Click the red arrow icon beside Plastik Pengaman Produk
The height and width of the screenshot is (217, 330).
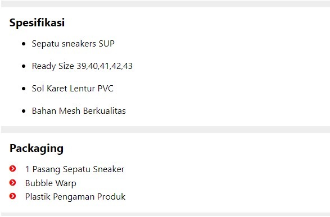point(12,196)
